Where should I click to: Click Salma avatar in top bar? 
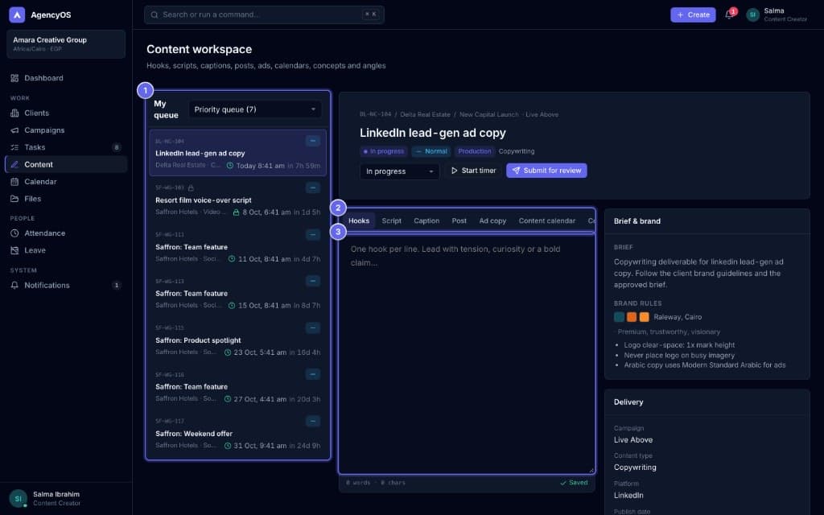tap(752, 14)
